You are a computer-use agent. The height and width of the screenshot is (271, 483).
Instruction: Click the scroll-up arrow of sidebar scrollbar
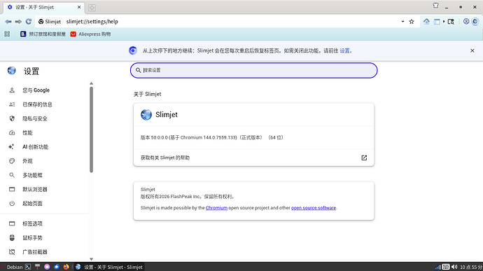91,83
